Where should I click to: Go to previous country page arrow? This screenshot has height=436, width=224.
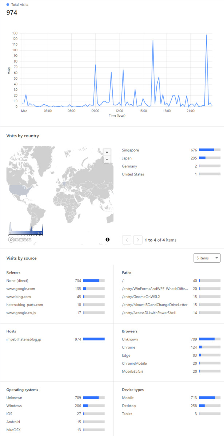pyautogui.click(x=127, y=240)
